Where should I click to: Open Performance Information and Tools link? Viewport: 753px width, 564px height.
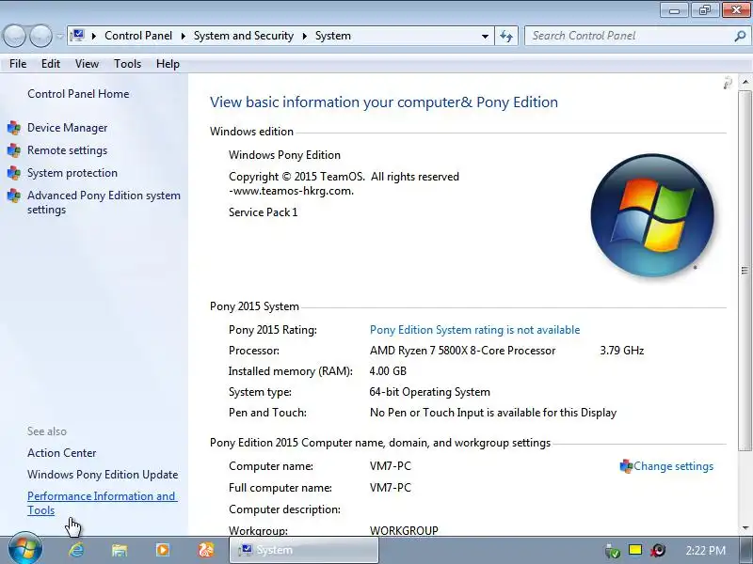[x=103, y=503]
